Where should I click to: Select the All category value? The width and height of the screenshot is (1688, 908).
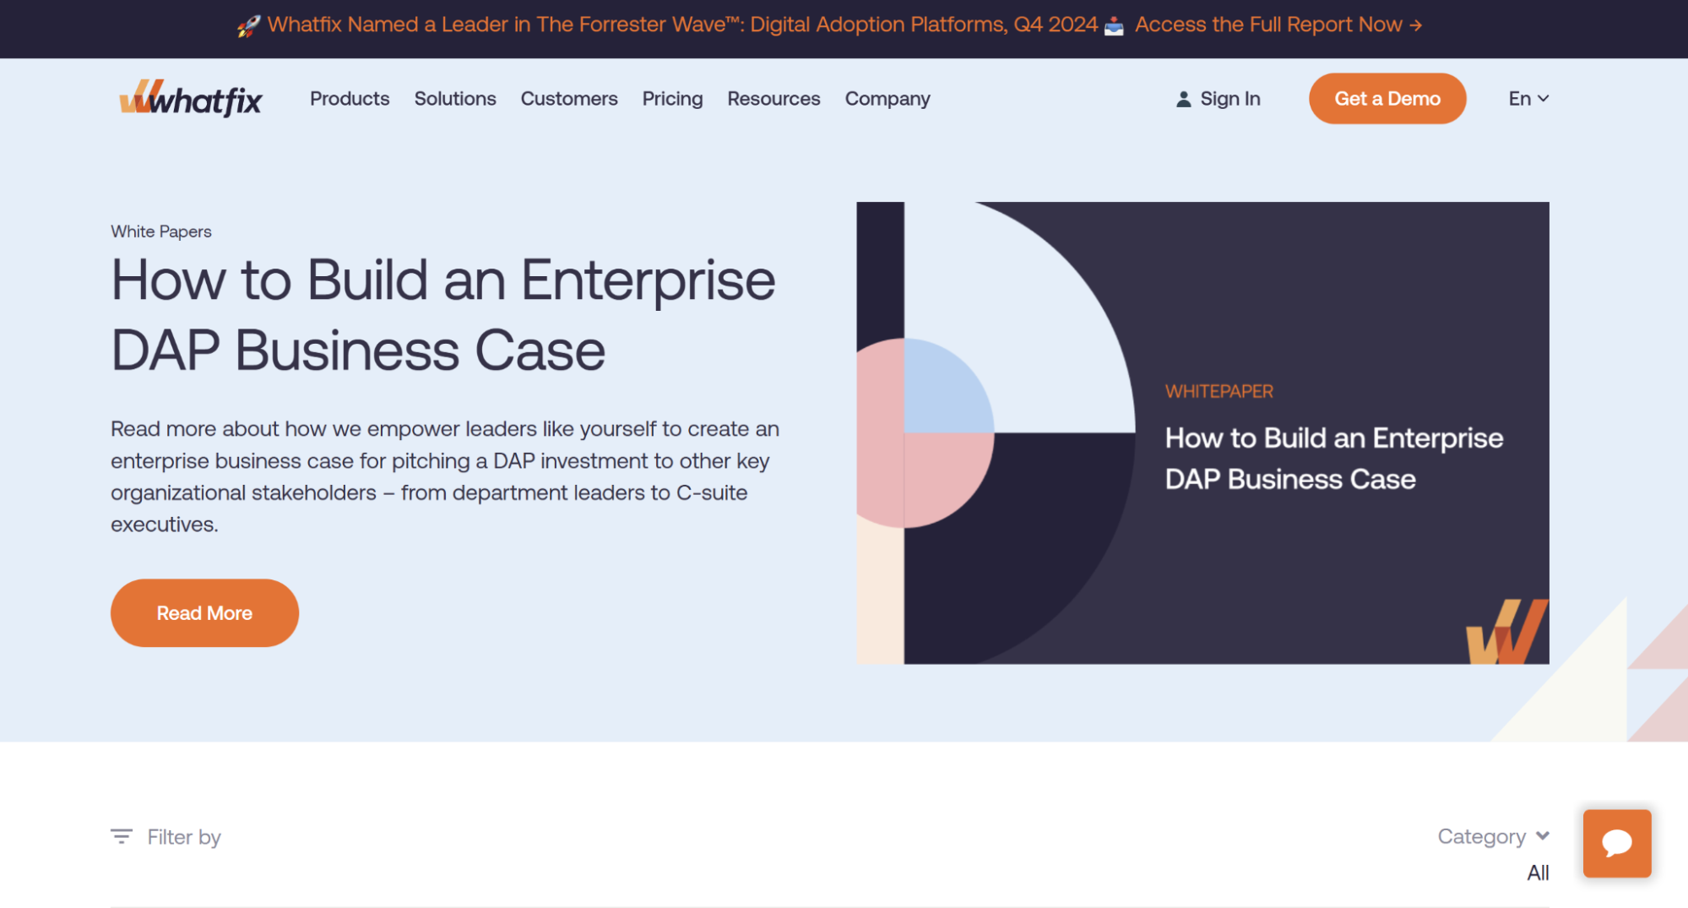pyautogui.click(x=1537, y=873)
